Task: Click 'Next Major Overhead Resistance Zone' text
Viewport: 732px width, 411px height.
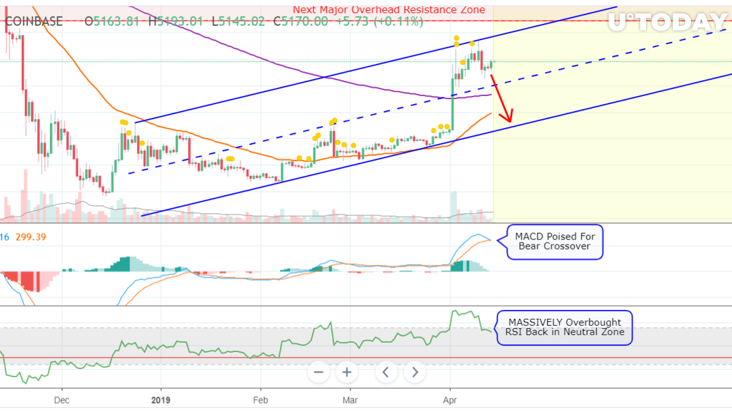Action: click(x=389, y=10)
